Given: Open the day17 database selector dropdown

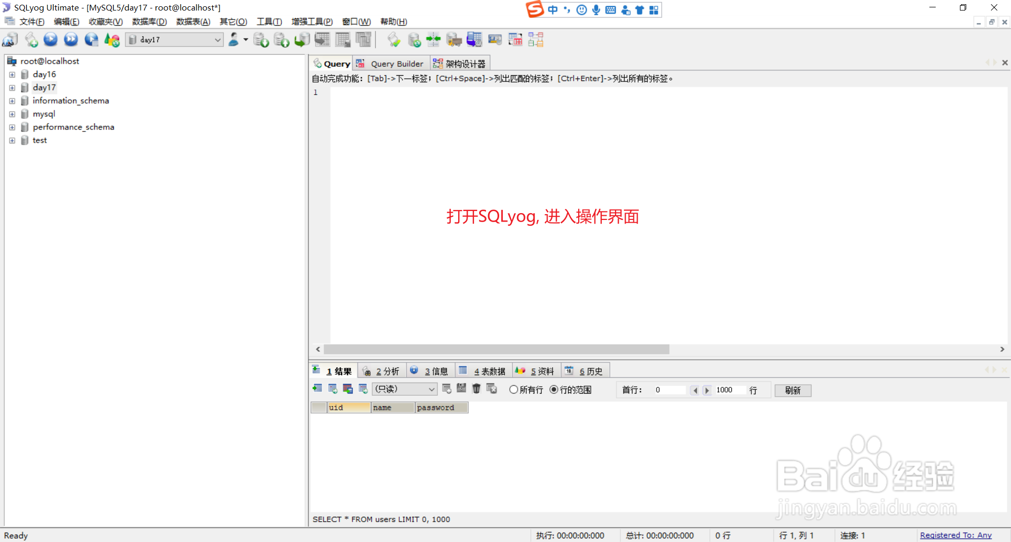Looking at the screenshot, I should tap(174, 39).
